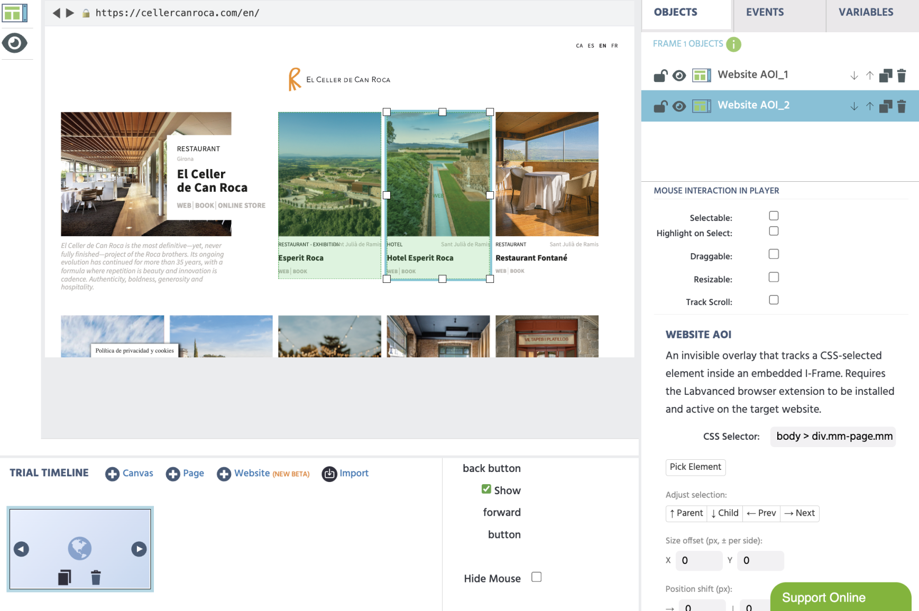
Task: Select the Esperit Roca AOI overlay
Action: pyautogui.click(x=329, y=195)
